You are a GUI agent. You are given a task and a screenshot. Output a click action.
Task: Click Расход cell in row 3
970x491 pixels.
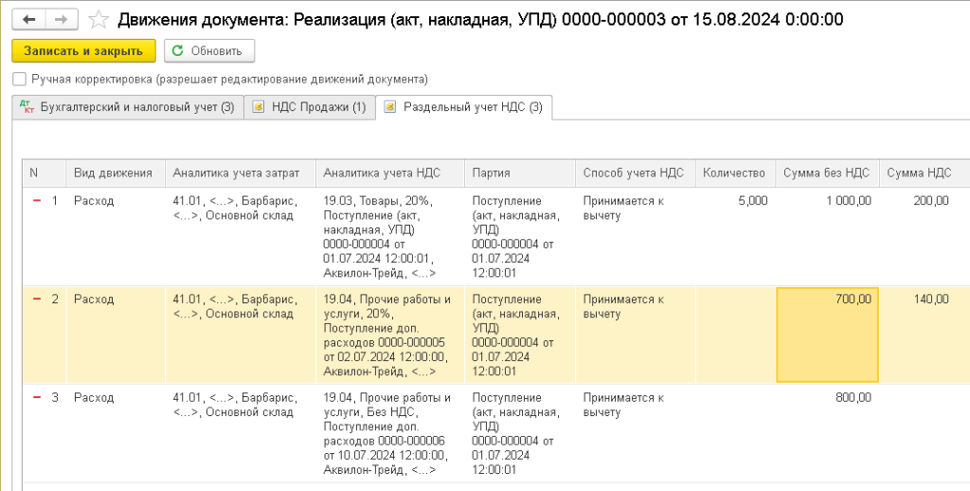(115, 433)
